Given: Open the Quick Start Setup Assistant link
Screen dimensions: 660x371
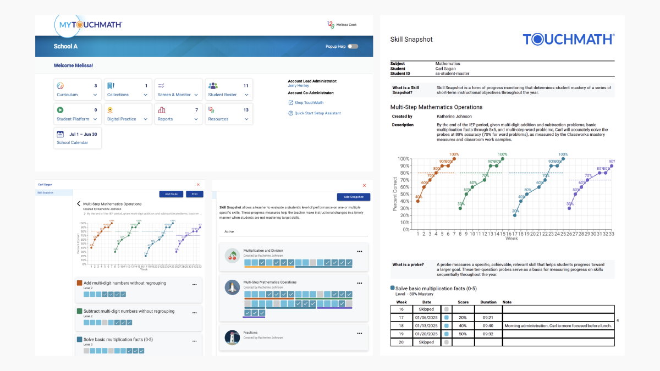Looking at the screenshot, I should [318, 113].
